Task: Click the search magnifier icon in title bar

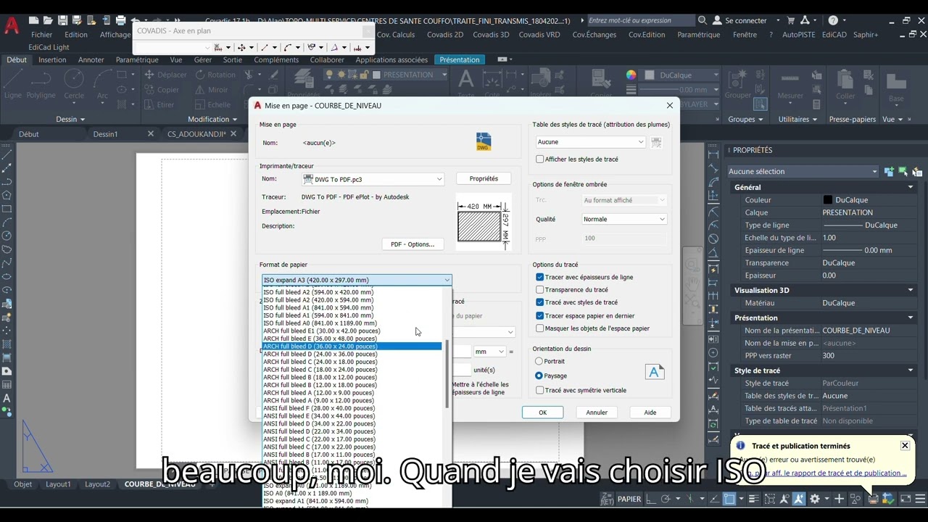Action: tap(702, 20)
